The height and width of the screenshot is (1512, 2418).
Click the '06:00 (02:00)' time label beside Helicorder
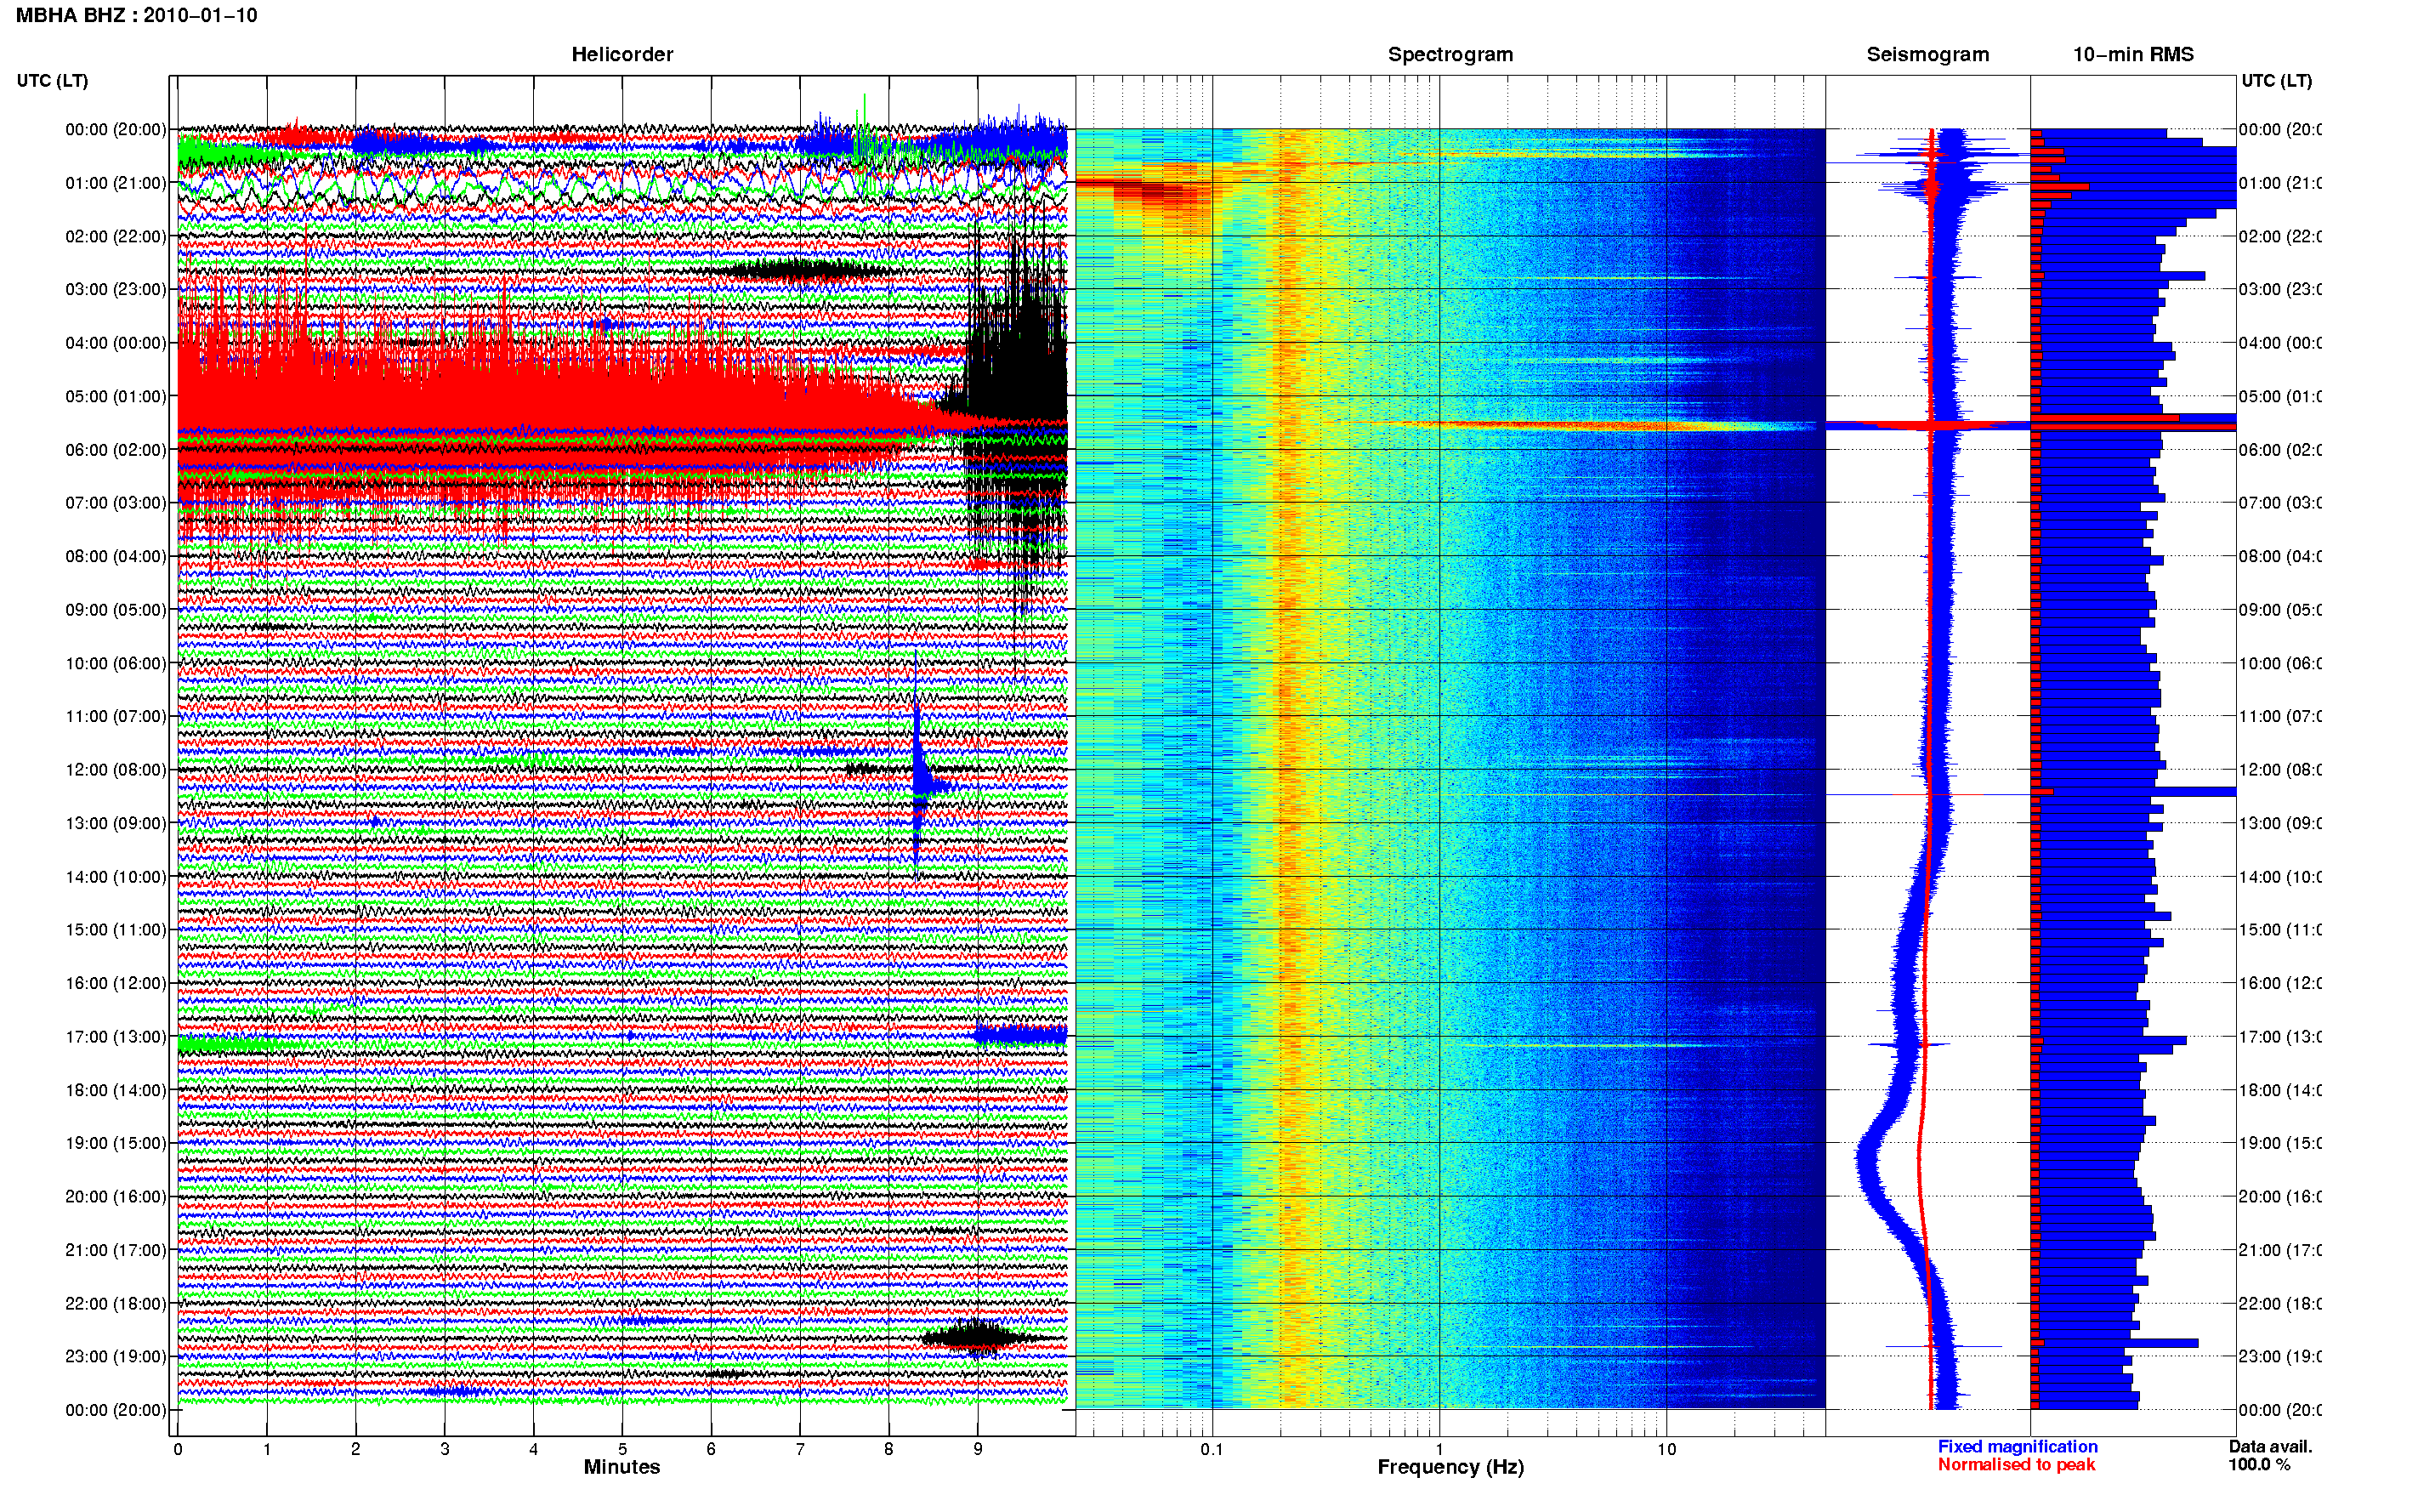[116, 450]
